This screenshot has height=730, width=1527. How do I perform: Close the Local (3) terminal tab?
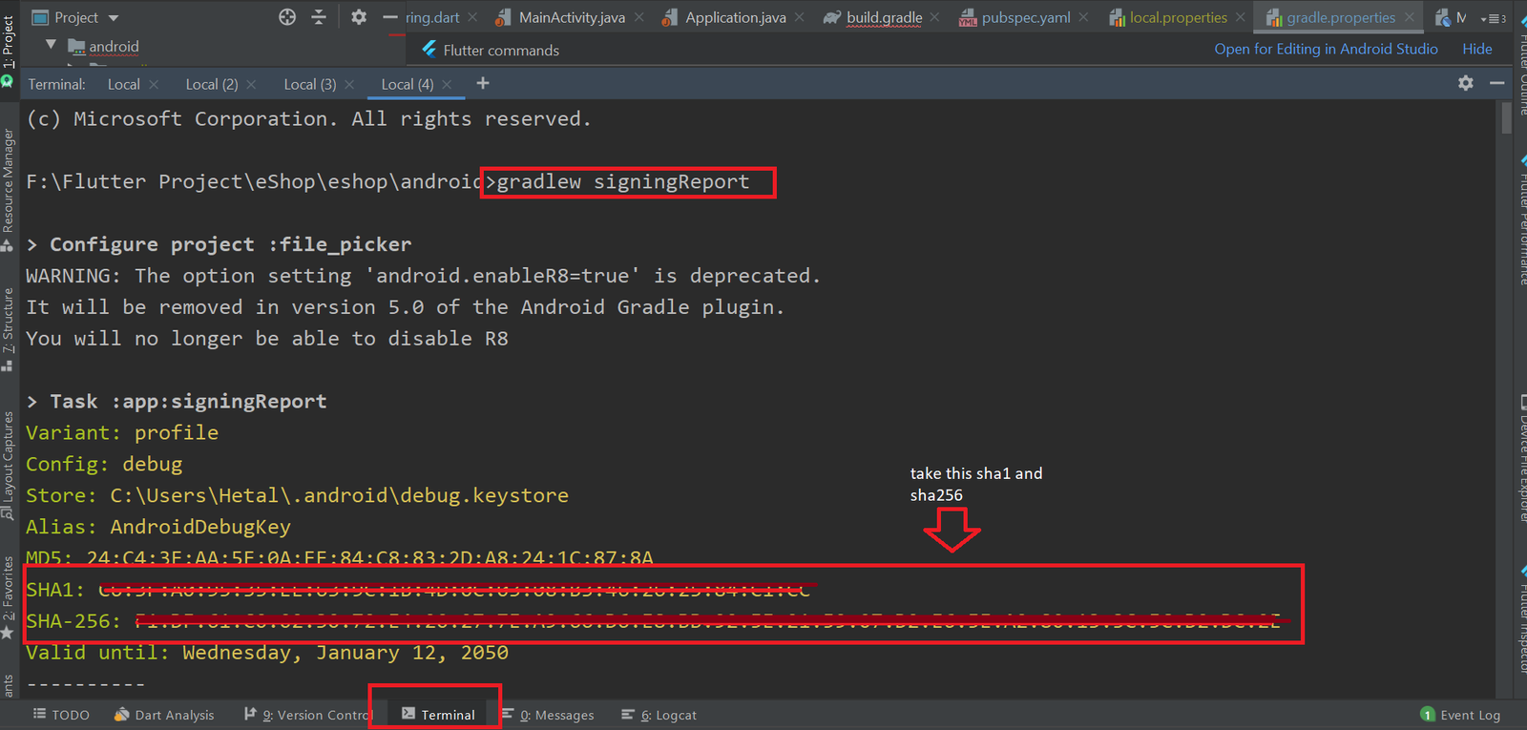pos(349,85)
